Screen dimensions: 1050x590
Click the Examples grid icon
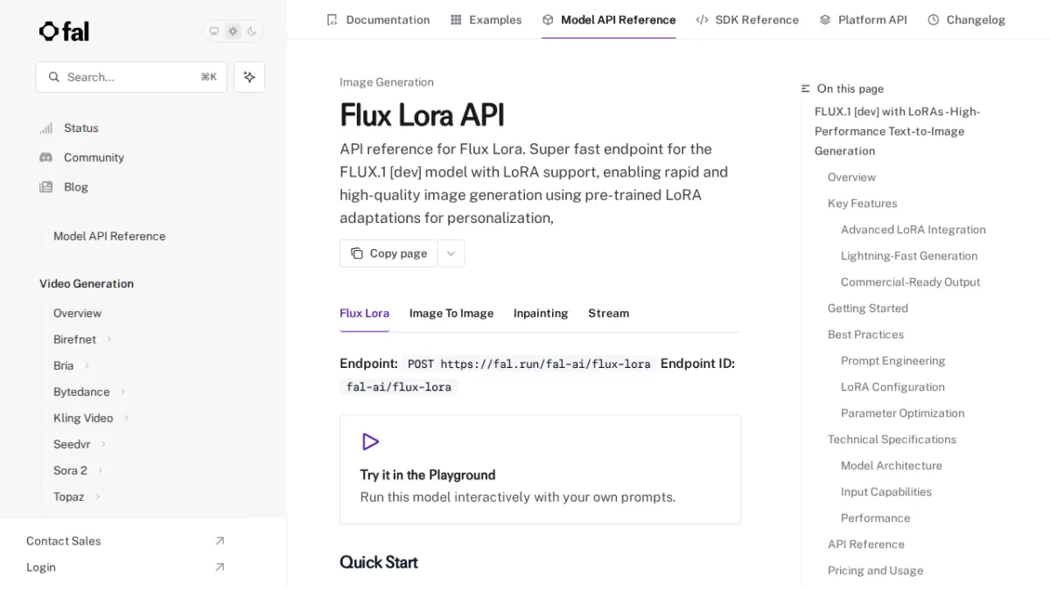tap(456, 19)
